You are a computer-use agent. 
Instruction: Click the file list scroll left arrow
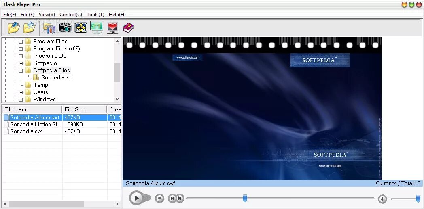(x=5, y=204)
